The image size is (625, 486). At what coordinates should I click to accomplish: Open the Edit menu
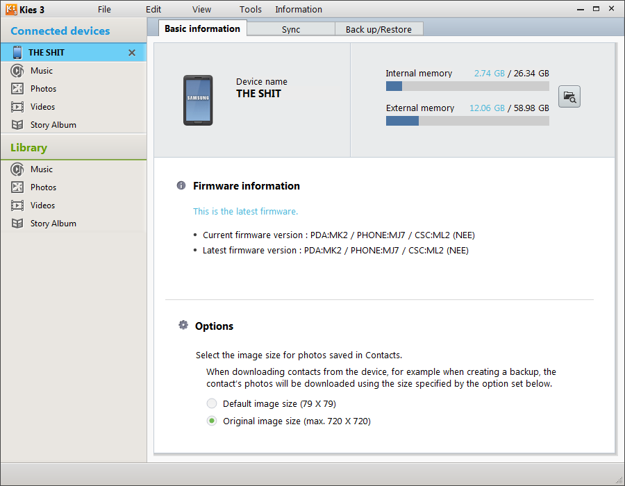(153, 9)
